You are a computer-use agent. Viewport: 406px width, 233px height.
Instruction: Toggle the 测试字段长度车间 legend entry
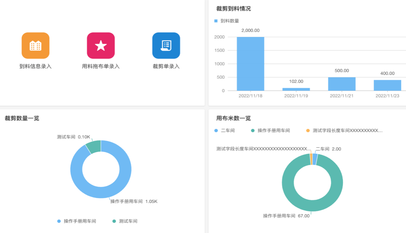click(x=344, y=130)
